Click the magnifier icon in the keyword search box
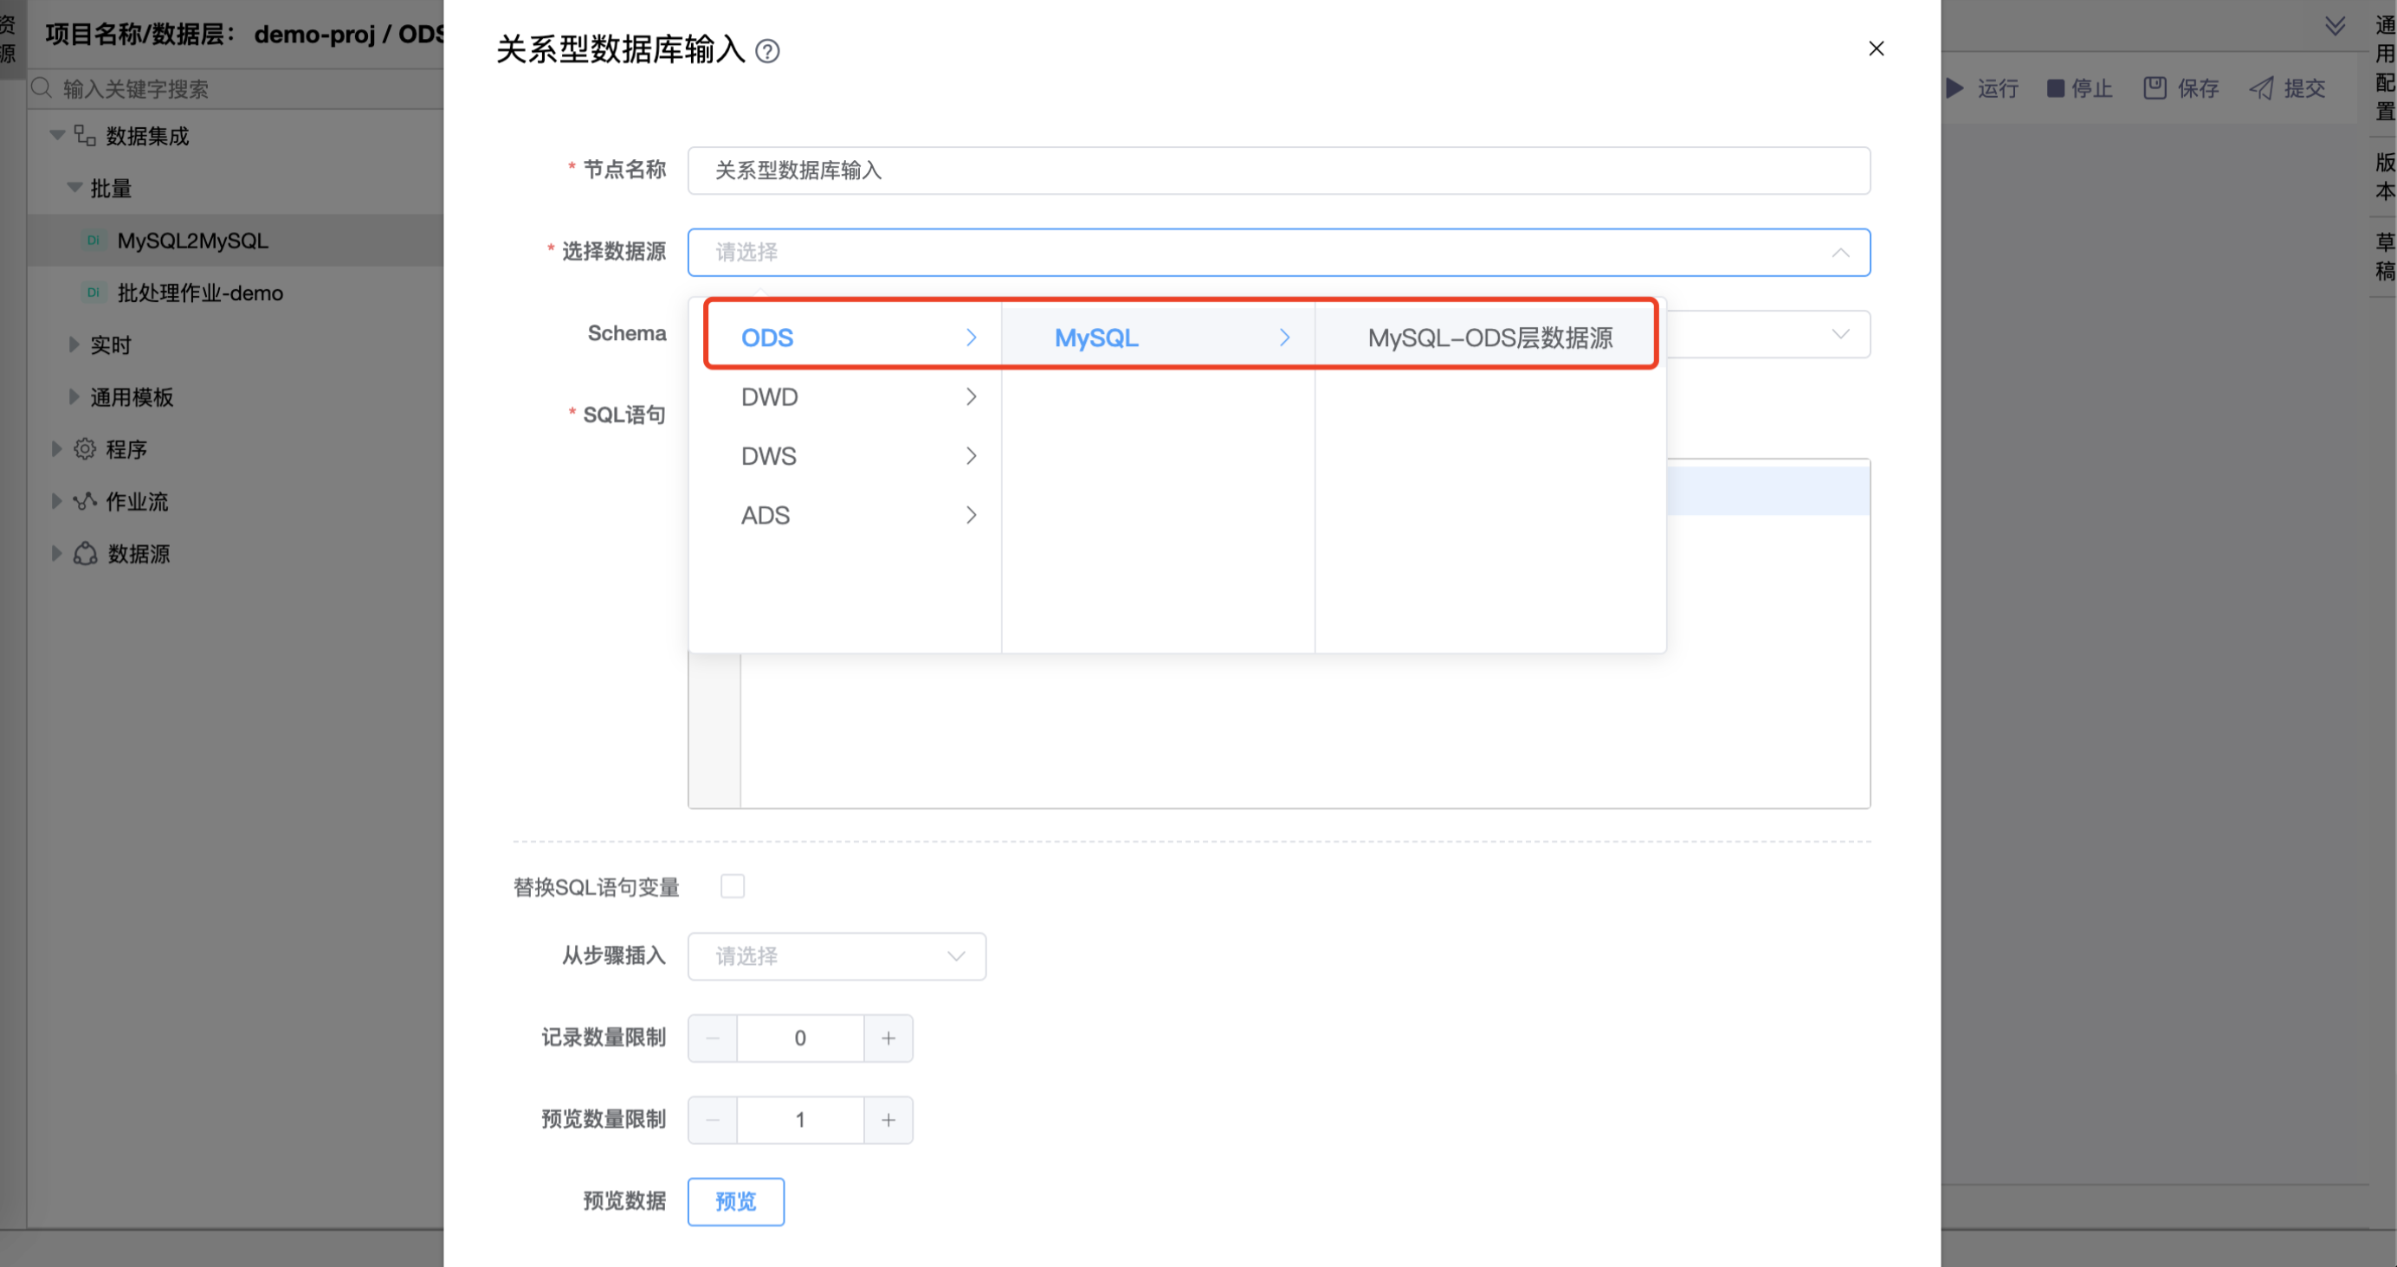This screenshot has height=1267, width=2397. [x=41, y=87]
